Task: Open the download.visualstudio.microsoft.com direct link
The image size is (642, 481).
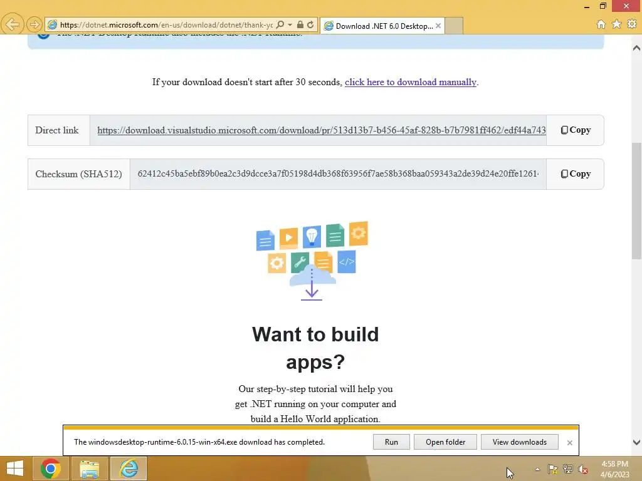Action: [x=322, y=130]
